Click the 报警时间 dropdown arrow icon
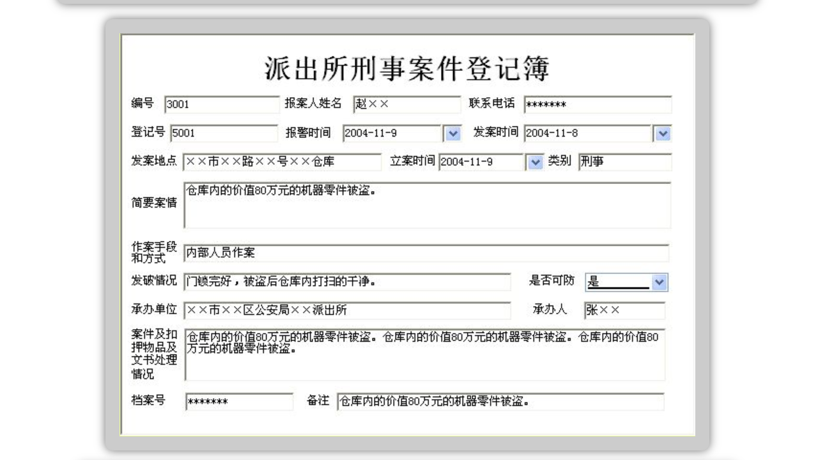The height and width of the screenshot is (460, 818). point(454,134)
